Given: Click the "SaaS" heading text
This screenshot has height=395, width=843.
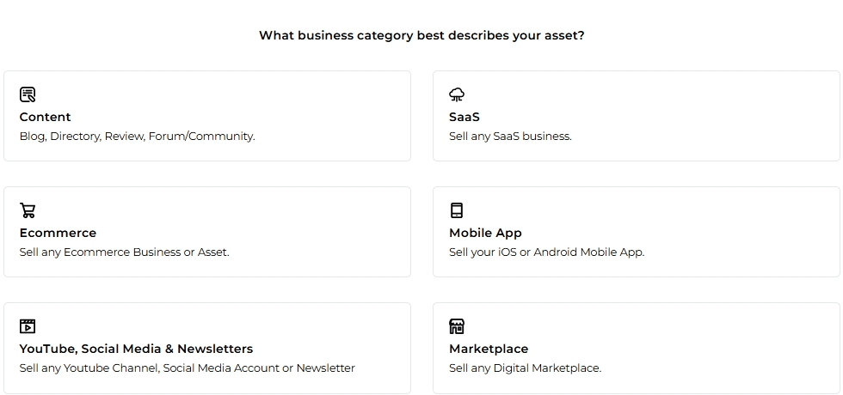Looking at the screenshot, I should [x=465, y=117].
